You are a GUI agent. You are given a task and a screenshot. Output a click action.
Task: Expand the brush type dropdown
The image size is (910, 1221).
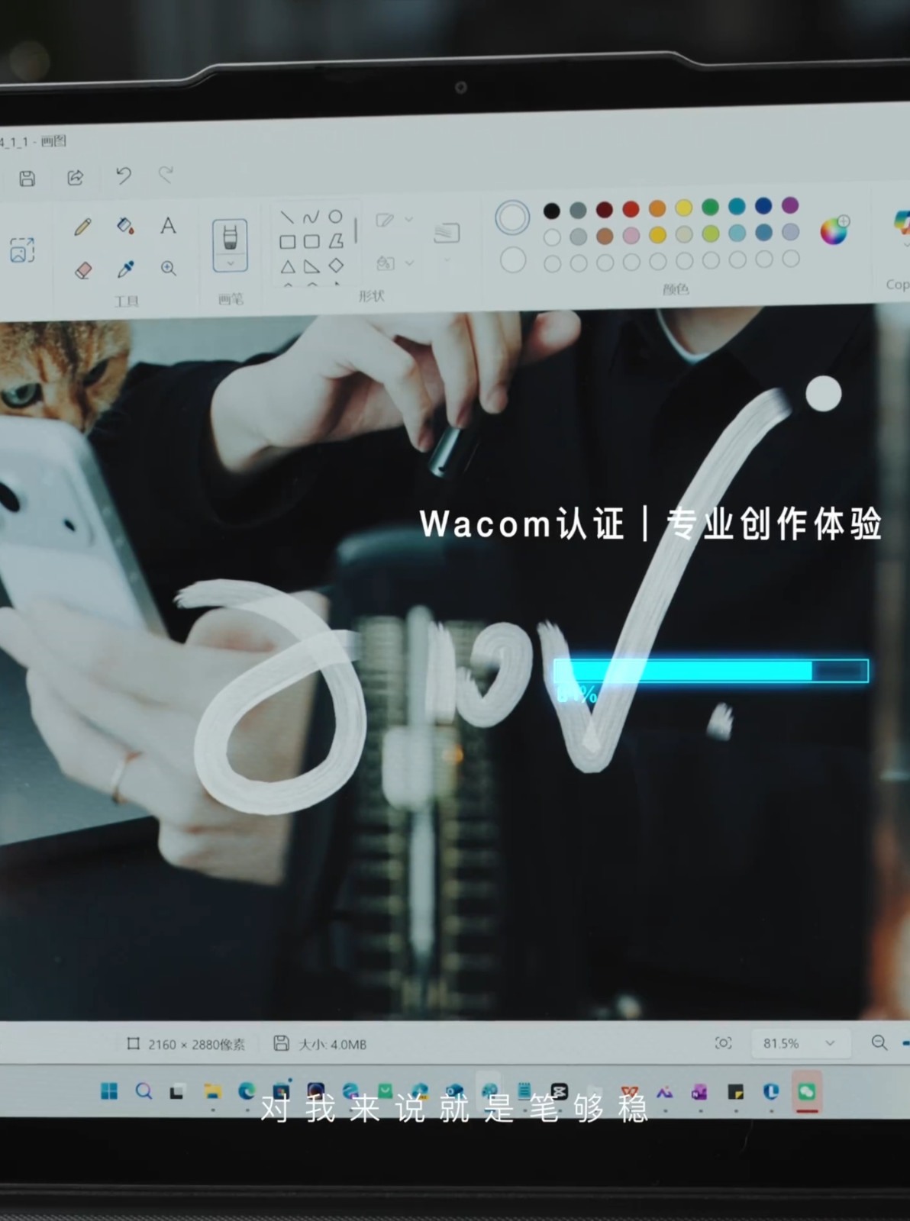tap(230, 263)
